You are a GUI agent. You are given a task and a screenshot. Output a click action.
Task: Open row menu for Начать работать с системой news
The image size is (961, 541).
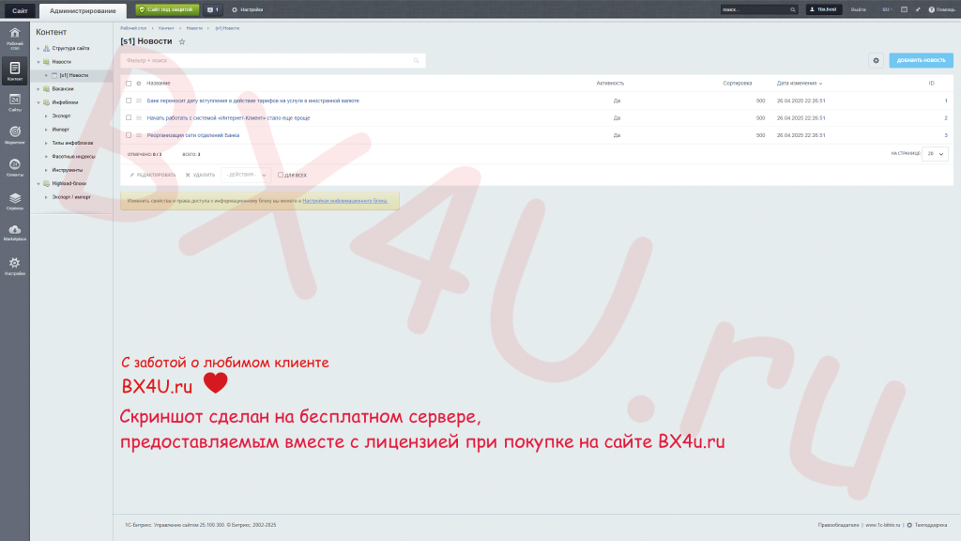click(139, 117)
